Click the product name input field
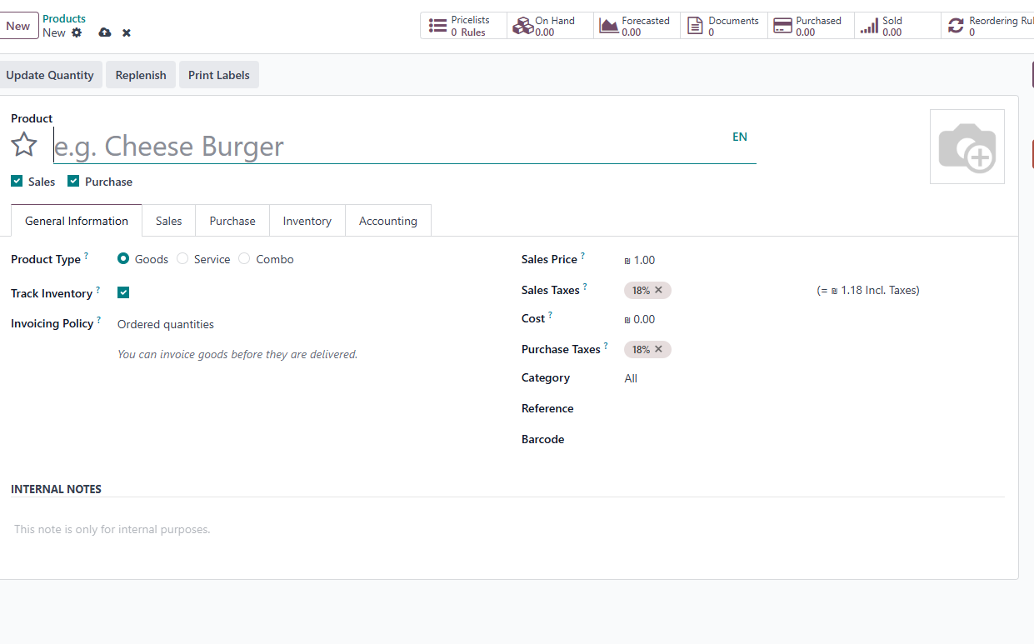This screenshot has height=644, width=1034. click(392, 147)
